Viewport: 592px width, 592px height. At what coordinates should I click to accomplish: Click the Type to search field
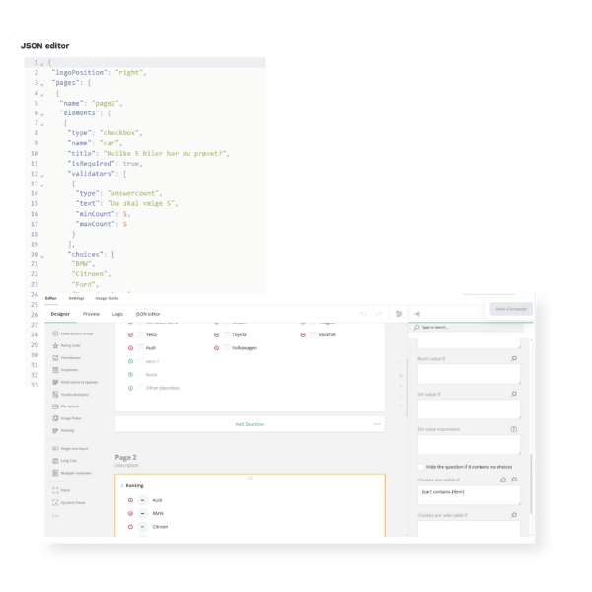coord(469,327)
